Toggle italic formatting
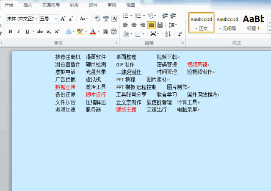The height and width of the screenshot is (191, 271). pos(19,31)
